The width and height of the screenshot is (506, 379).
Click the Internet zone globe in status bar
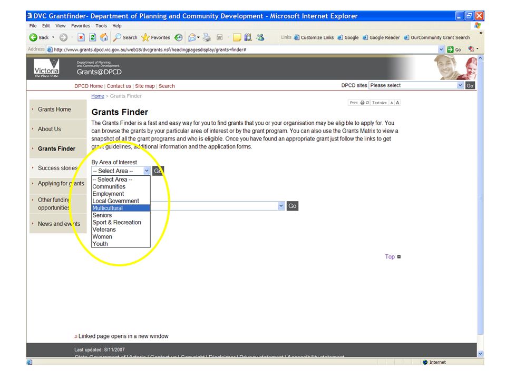[x=425, y=362]
